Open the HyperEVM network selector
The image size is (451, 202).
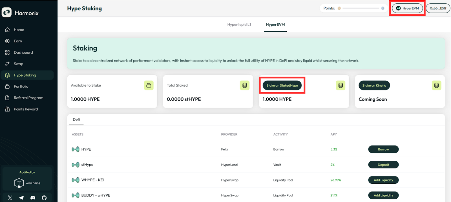(x=407, y=8)
